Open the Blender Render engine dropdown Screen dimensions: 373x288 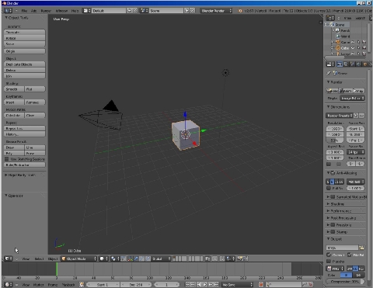(x=216, y=11)
